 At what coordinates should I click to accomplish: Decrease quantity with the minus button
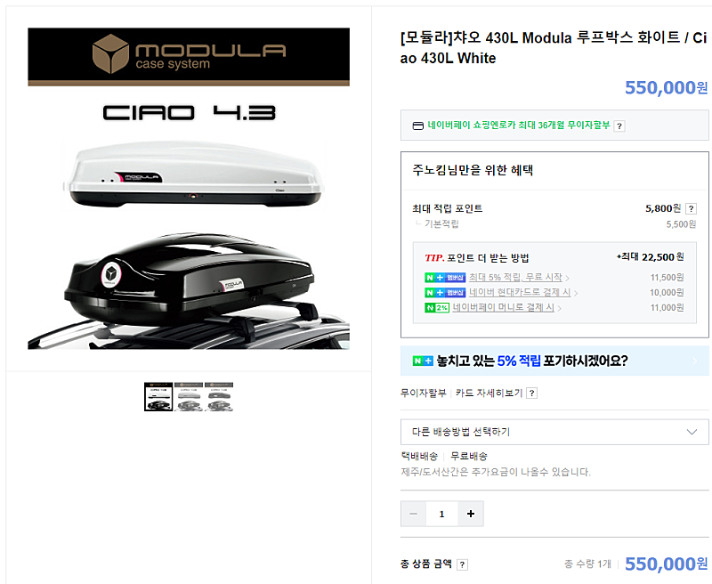click(413, 514)
